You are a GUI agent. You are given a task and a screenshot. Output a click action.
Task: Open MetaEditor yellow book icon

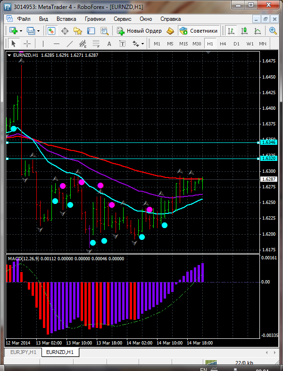170,31
